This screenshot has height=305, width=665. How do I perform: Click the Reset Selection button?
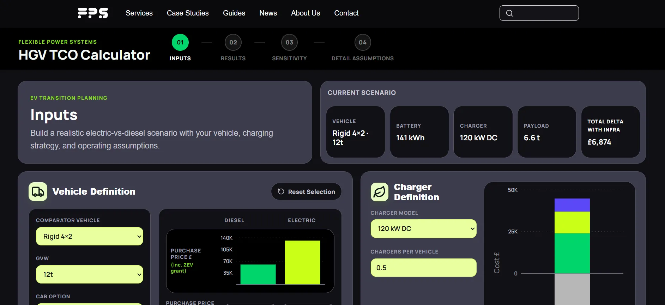point(306,191)
